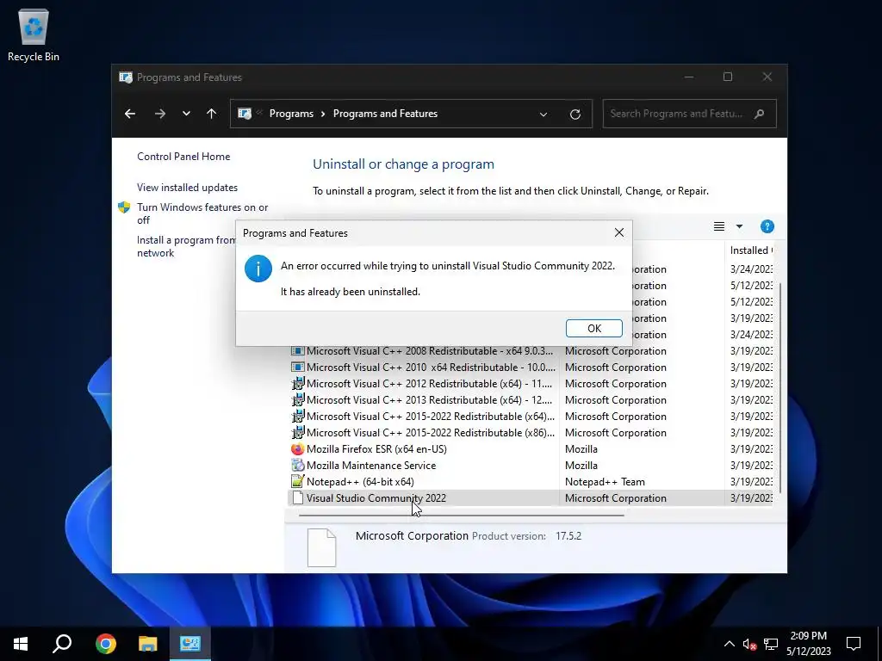Click Mozilla publisher for Firefox ESR
Viewport: 882px width, 661px height.
click(x=581, y=449)
